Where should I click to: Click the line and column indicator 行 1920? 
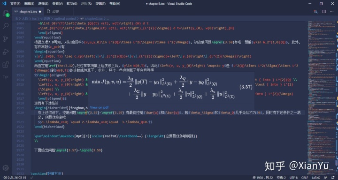(262, 178)
